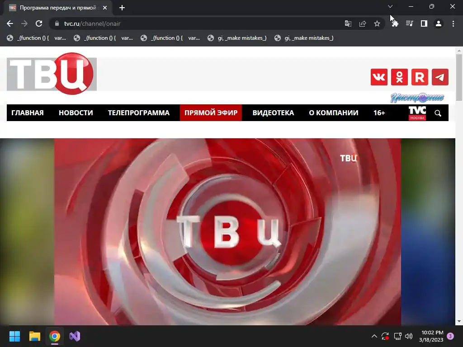Click the first gi, _make mistakes_) bookmark
The image size is (463, 347).
tap(237, 38)
